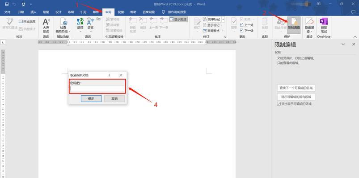Click the Check Accessibility (检查辅助功能) icon
The width and height of the screenshot is (359, 178).
click(63, 25)
